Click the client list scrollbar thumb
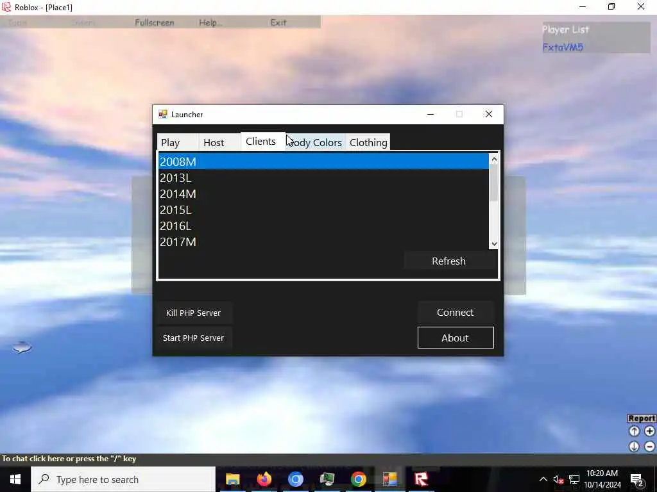This screenshot has width=657, height=492. coord(494,183)
